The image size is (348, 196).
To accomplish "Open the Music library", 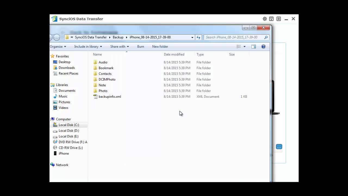I will [x=63, y=96].
